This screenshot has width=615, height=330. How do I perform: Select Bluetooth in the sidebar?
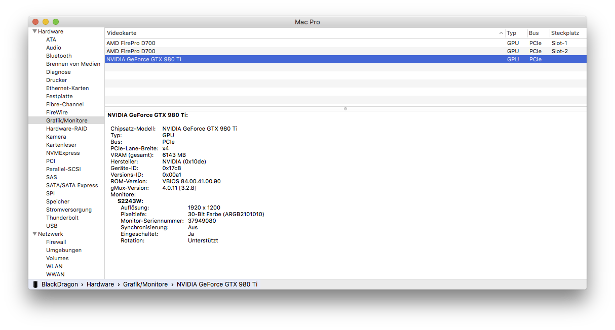[x=59, y=56]
